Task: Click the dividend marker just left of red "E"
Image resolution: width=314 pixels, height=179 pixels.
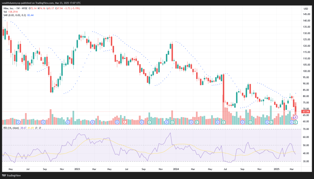Action: (x=117, y=122)
